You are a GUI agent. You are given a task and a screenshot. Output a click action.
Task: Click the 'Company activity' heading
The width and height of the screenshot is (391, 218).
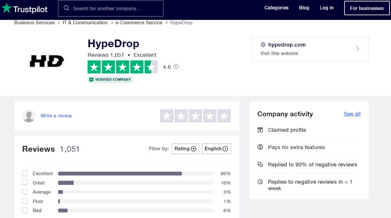[285, 114]
